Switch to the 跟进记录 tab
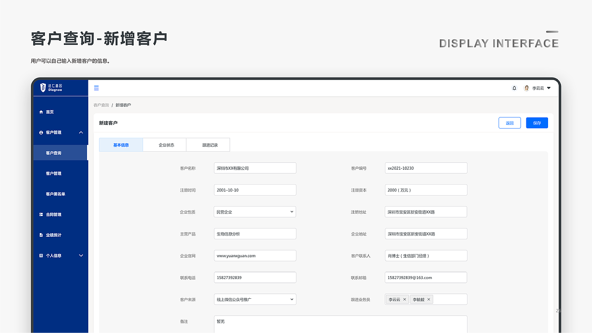The height and width of the screenshot is (333, 592). 208,145
